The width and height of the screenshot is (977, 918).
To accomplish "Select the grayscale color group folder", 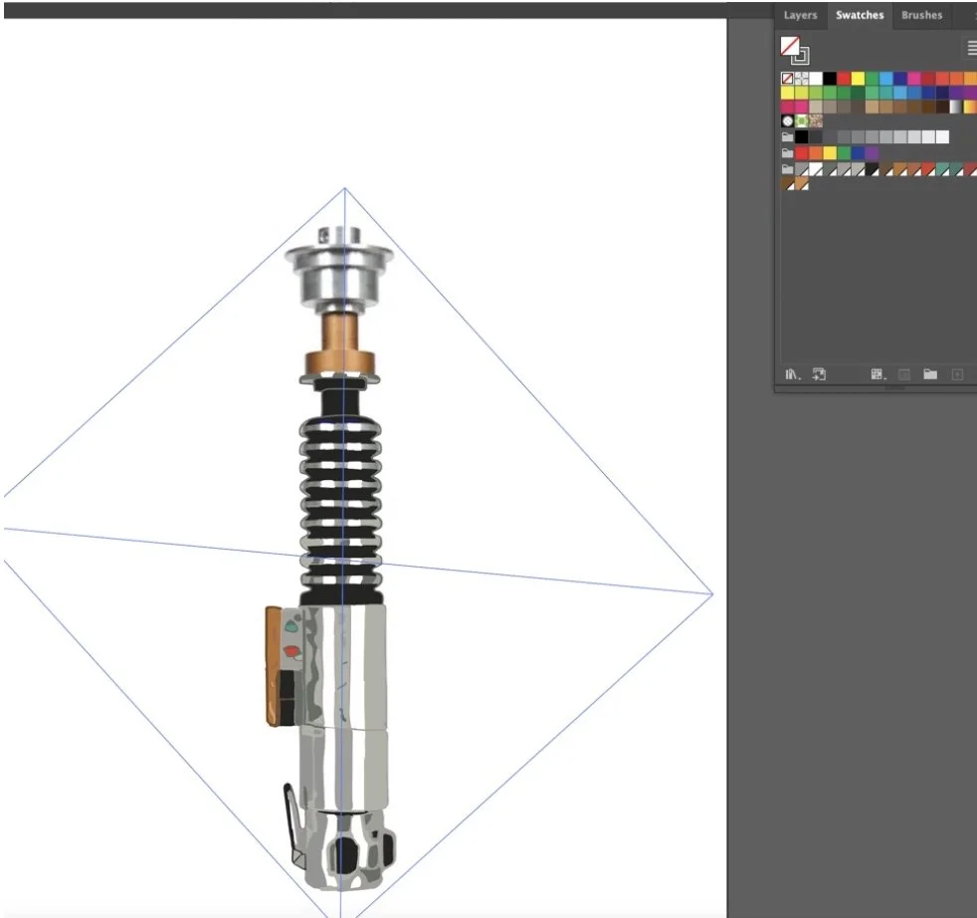I will pyautogui.click(x=788, y=137).
